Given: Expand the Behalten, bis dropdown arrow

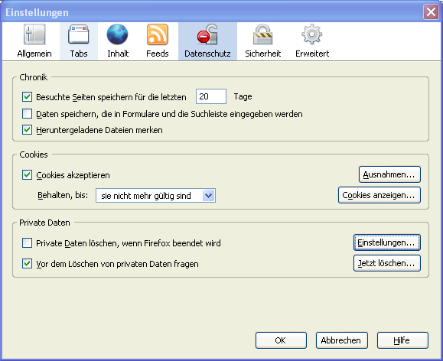Looking at the screenshot, I should 209,196.
